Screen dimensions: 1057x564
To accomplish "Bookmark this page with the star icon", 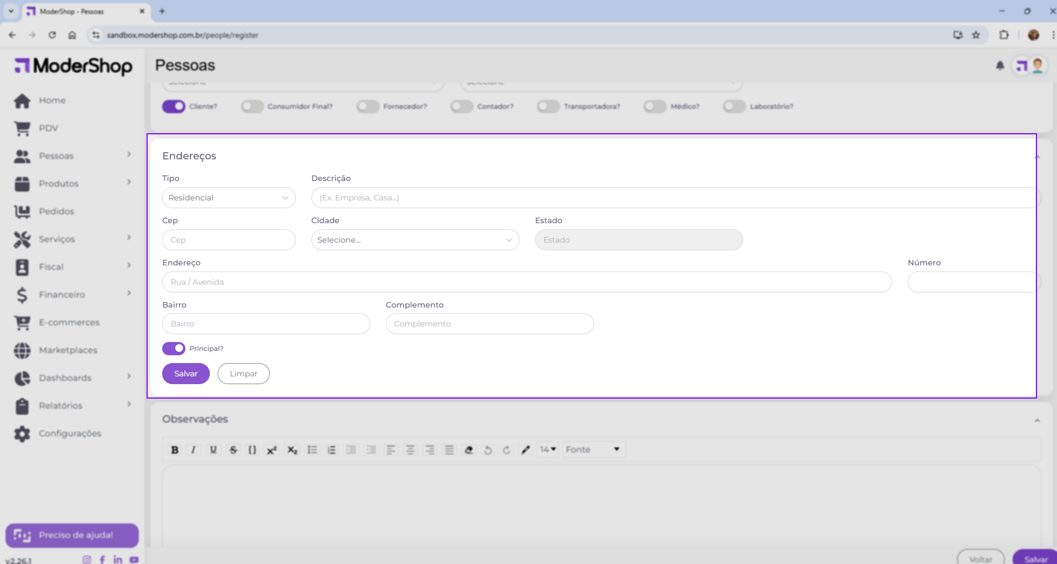I will pyautogui.click(x=976, y=35).
